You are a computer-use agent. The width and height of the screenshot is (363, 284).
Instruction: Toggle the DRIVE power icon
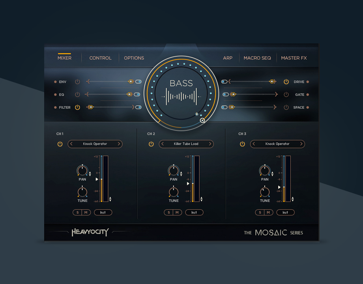coord(286,82)
